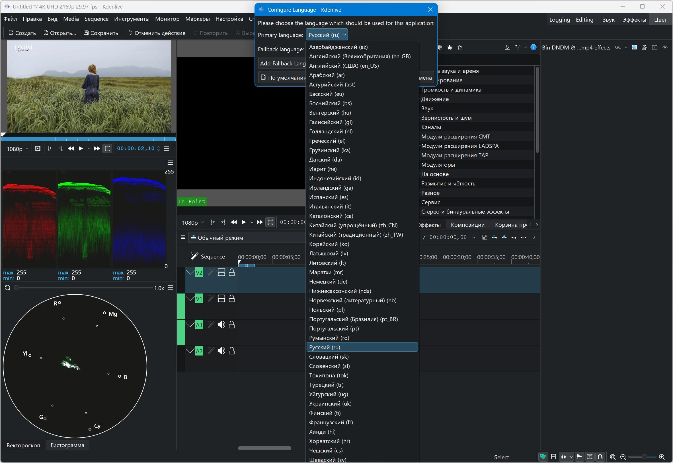Toggle snapping magnet icon in status bar
This screenshot has width=673, height=463.
600,457
